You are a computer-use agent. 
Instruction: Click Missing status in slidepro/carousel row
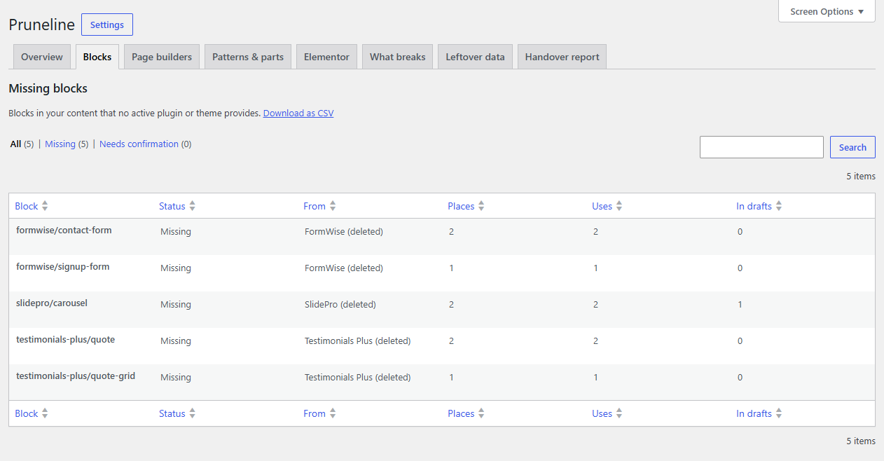point(176,304)
